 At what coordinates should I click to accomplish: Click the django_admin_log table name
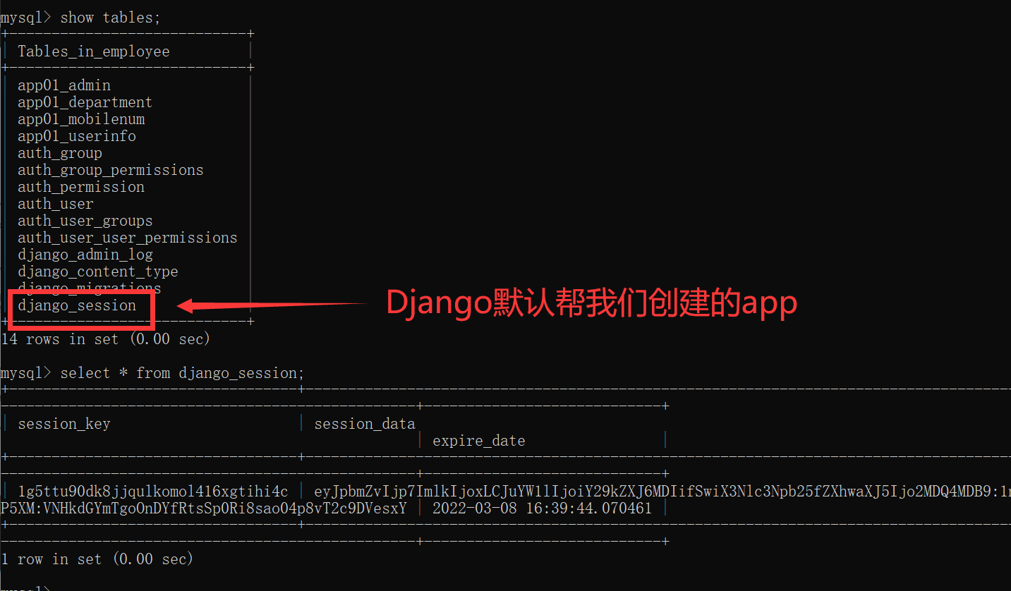[85, 255]
